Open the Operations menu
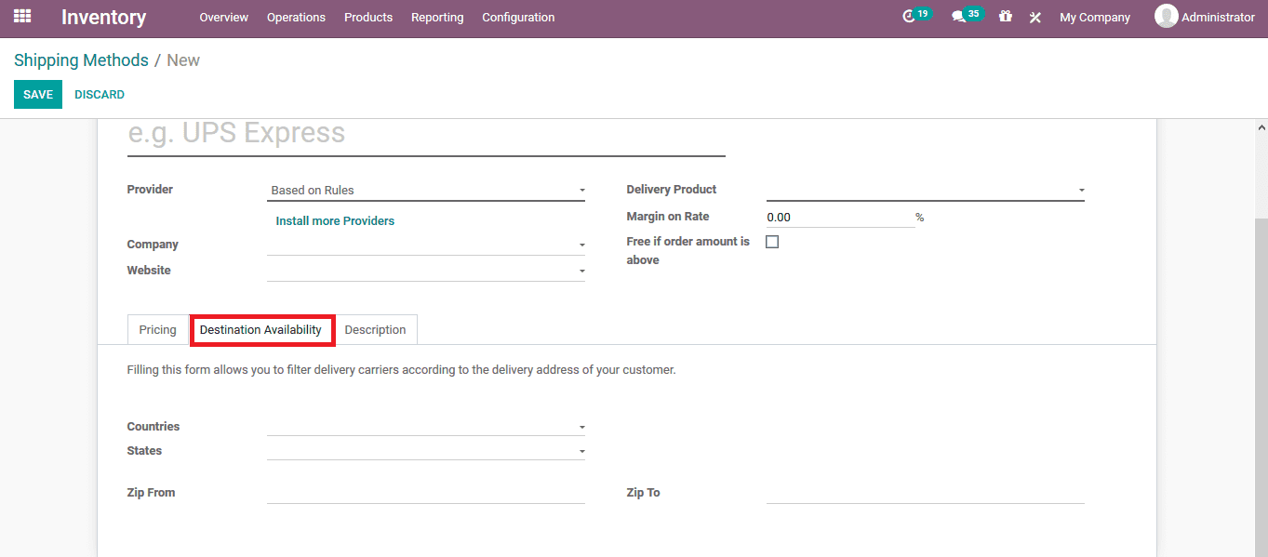 point(296,17)
